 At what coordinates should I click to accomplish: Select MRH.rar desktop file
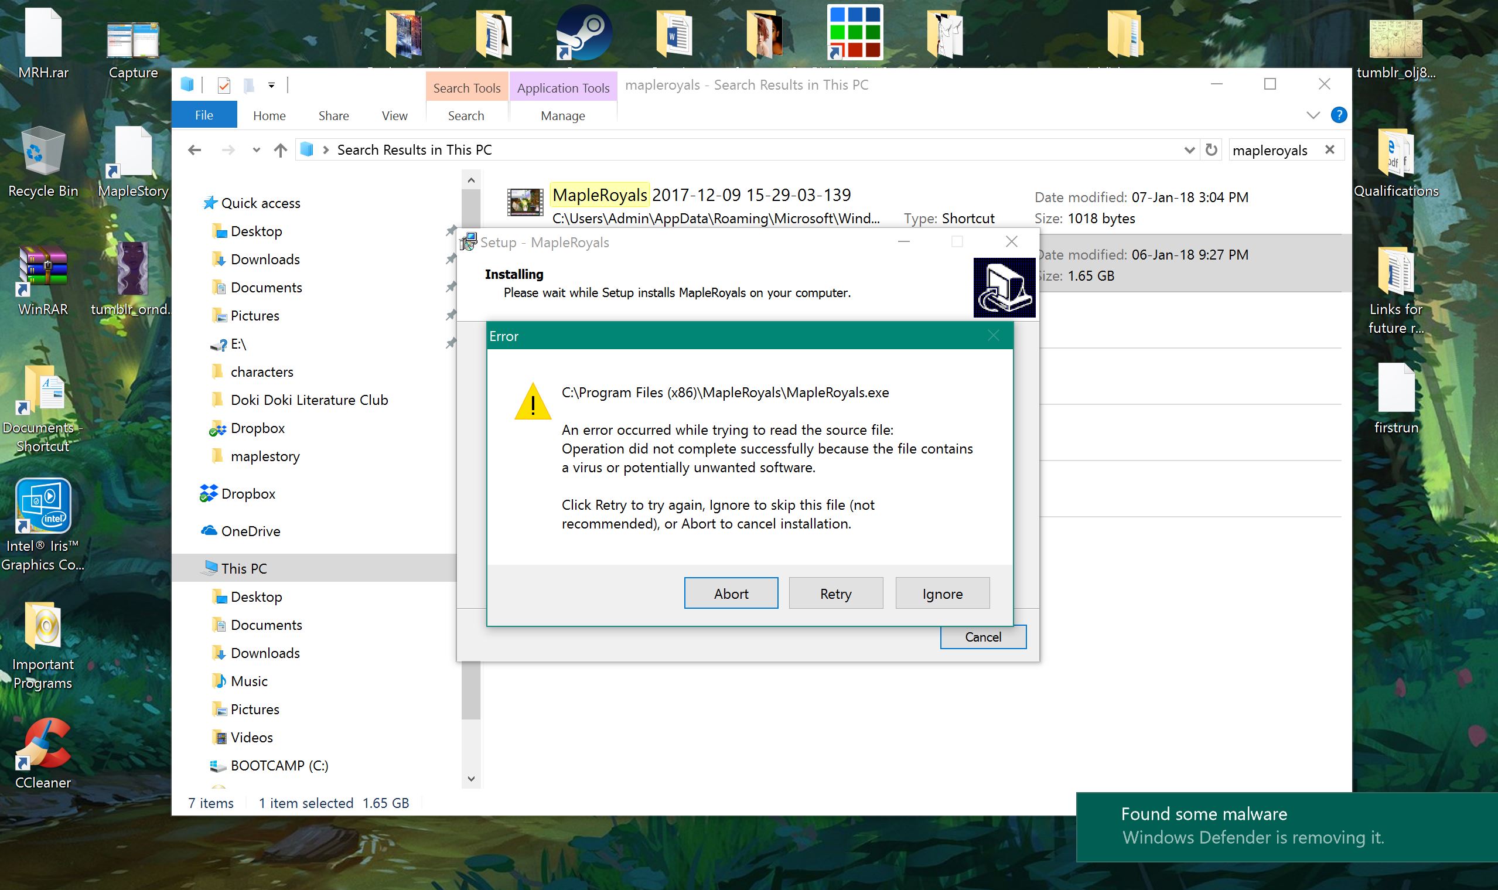click(43, 43)
